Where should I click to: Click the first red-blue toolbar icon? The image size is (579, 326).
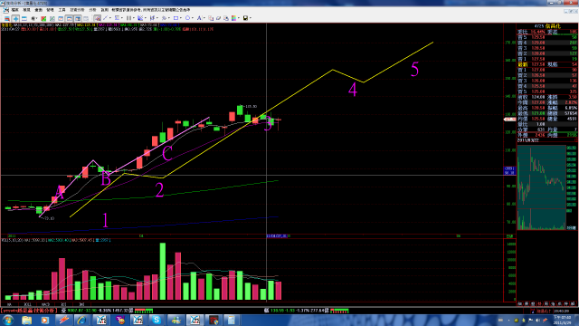click(7, 18)
